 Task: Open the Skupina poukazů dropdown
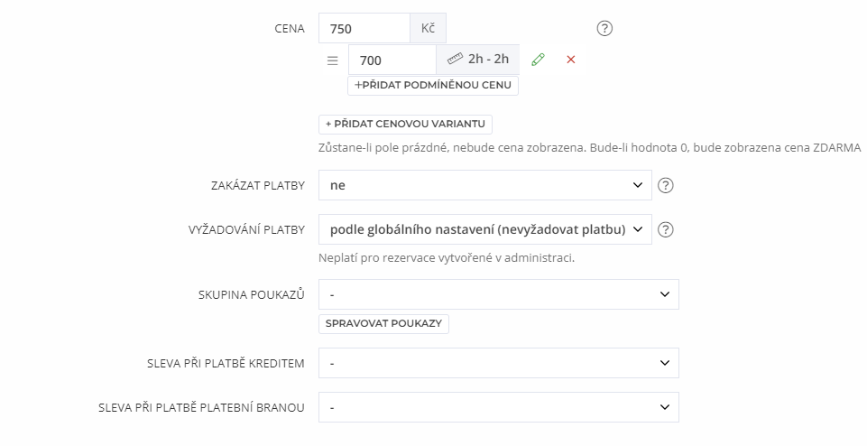pos(498,294)
